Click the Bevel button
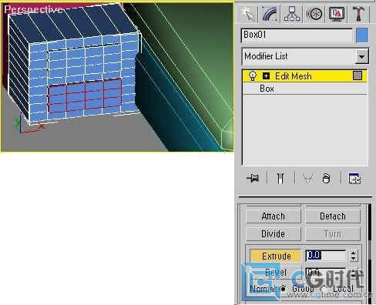This screenshot has height=305, width=376. pos(276,272)
